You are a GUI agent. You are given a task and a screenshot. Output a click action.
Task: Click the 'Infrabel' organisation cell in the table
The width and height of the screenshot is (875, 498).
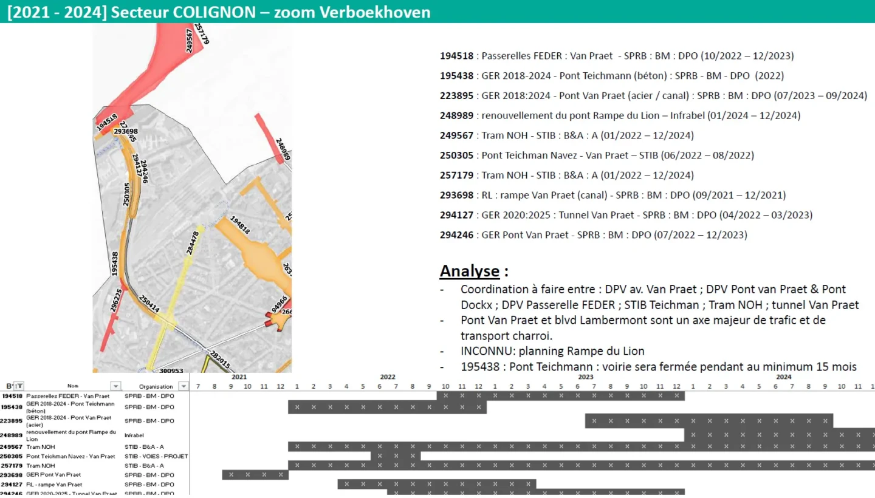tap(135, 435)
